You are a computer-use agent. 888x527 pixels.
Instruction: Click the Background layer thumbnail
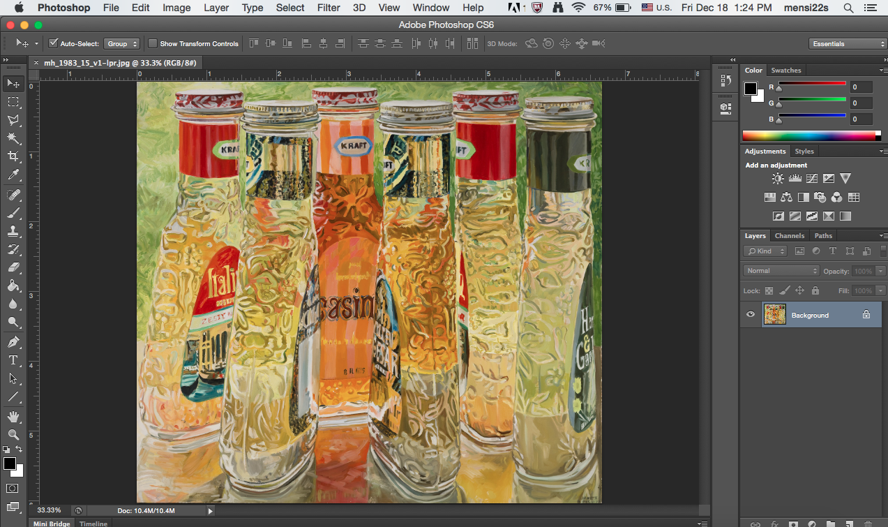click(775, 315)
